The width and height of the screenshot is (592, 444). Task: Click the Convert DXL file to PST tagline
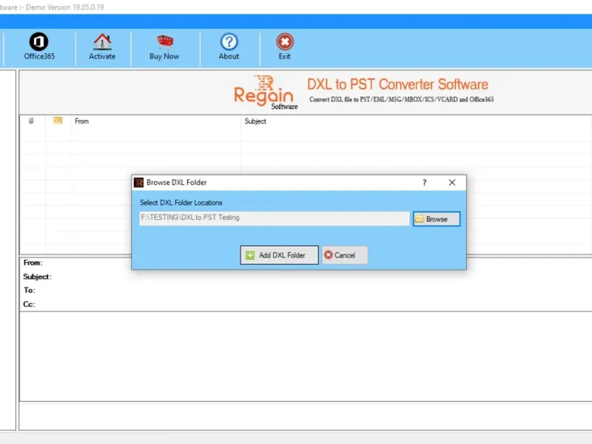pos(401,99)
